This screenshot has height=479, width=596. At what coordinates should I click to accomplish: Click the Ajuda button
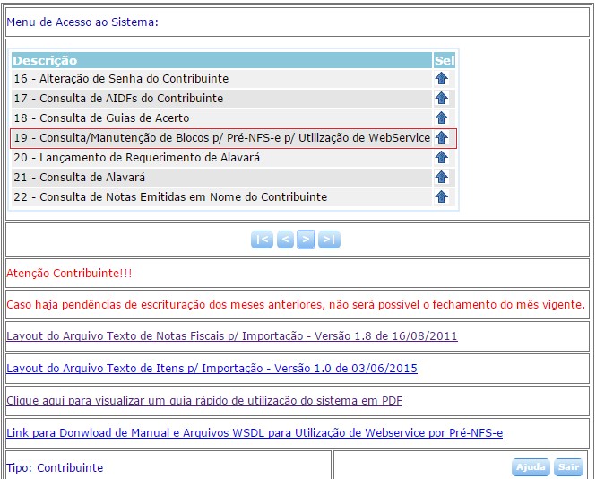point(531,467)
